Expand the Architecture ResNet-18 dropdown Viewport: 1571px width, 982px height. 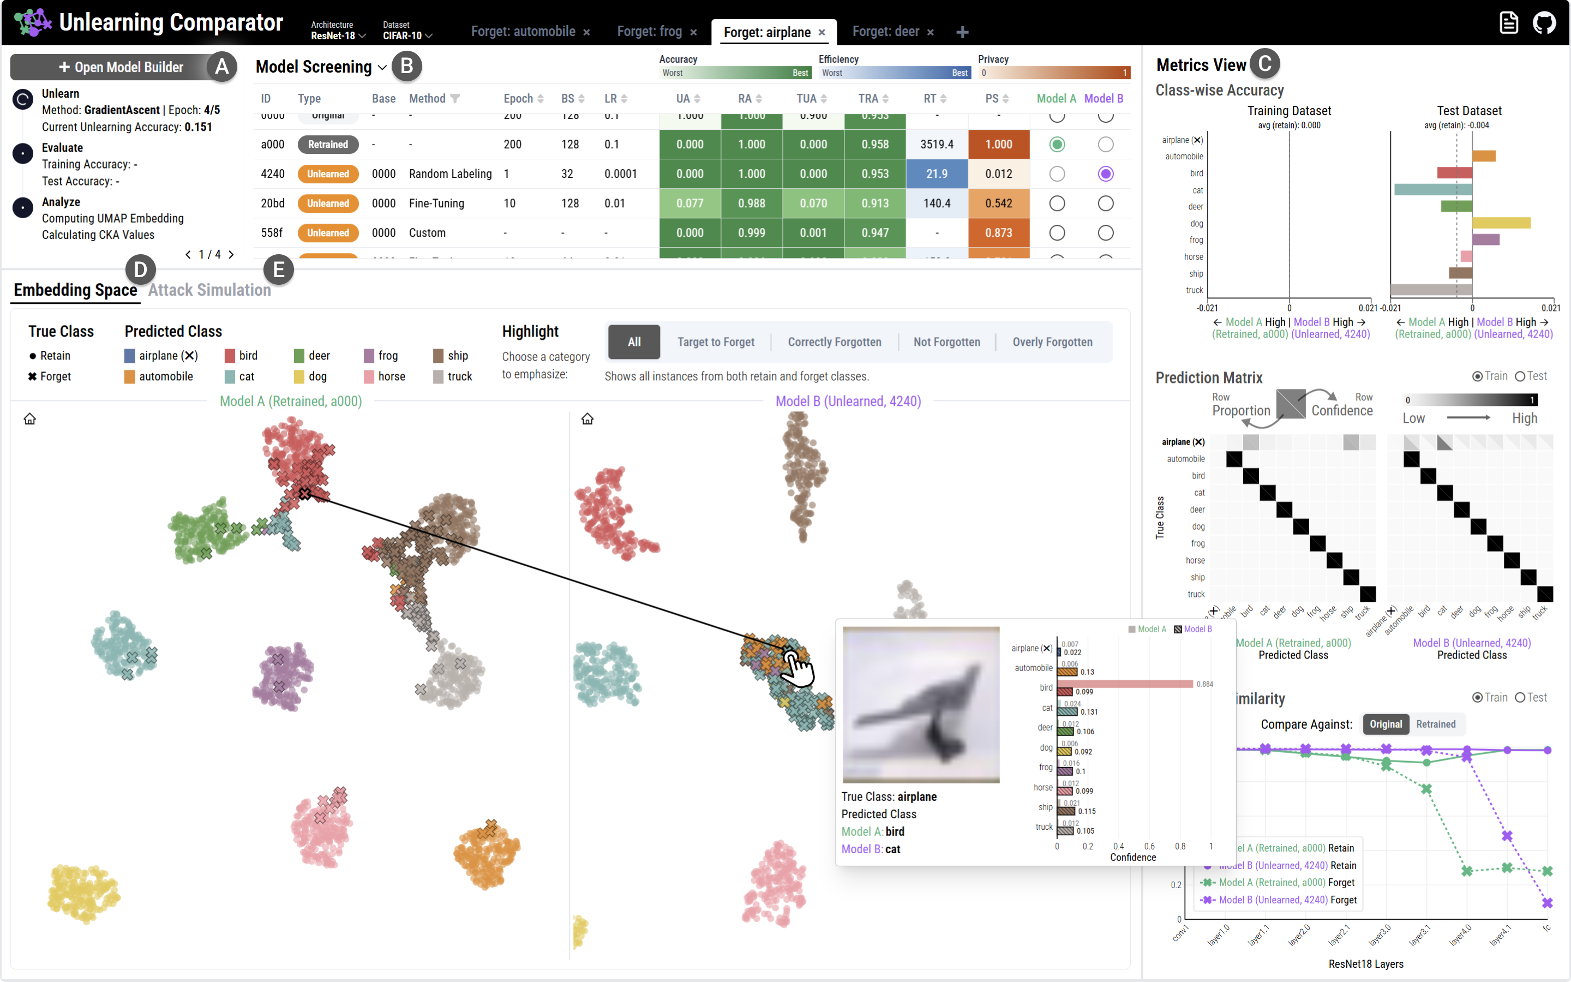tap(338, 35)
